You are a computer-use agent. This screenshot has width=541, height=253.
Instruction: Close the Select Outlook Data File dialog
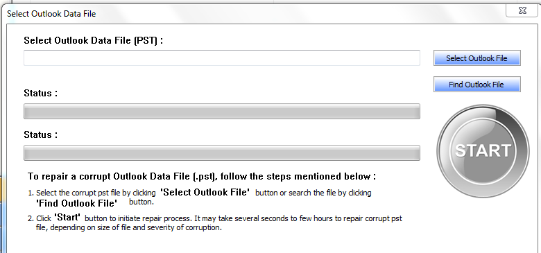522,10
